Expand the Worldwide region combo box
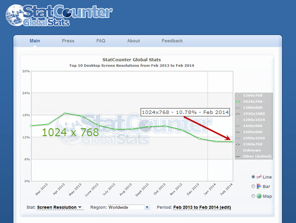Viewport: 296px width, 223px height. [129, 207]
